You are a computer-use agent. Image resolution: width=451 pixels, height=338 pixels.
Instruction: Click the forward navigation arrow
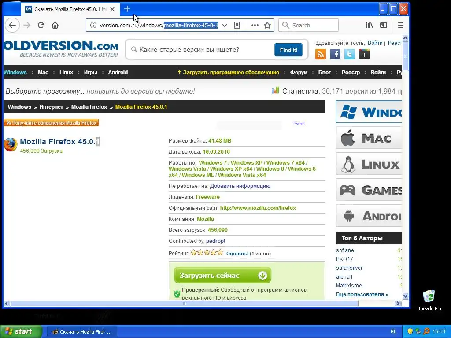27,25
